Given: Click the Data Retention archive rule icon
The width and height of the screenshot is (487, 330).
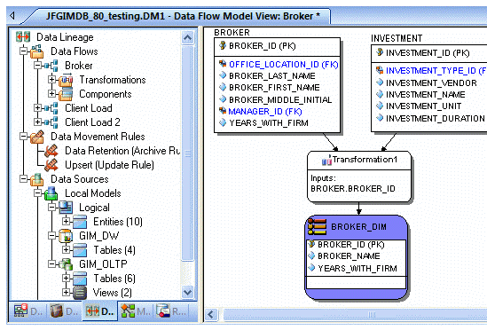Looking at the screenshot, I should tap(51, 151).
